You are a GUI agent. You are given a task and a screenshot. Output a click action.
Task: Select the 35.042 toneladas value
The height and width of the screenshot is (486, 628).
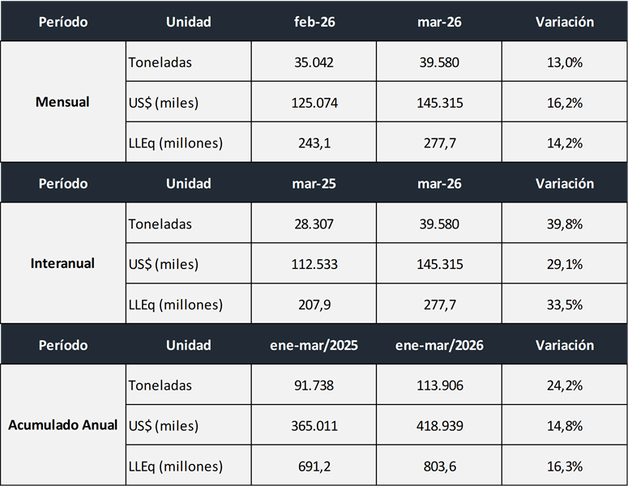(x=314, y=62)
